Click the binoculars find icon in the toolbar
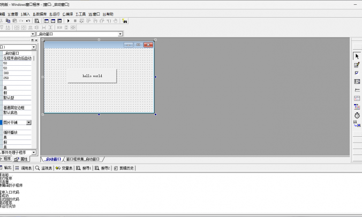Screen dimensions: 362x217 pos(124,21)
